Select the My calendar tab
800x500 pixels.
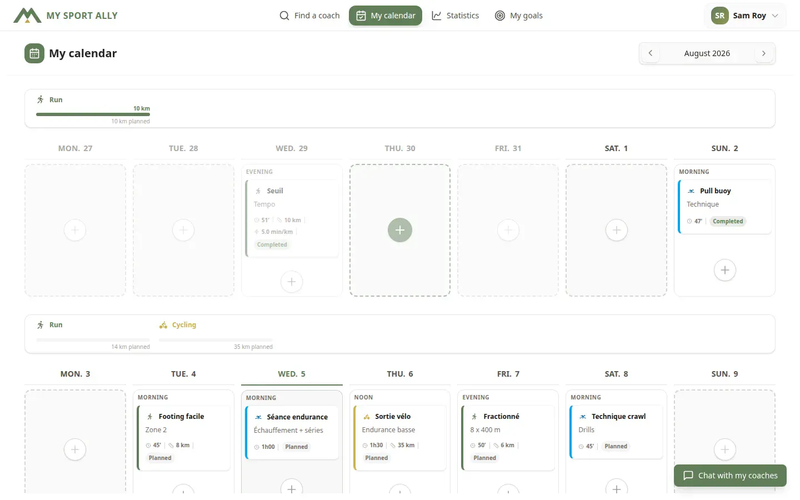tap(386, 16)
